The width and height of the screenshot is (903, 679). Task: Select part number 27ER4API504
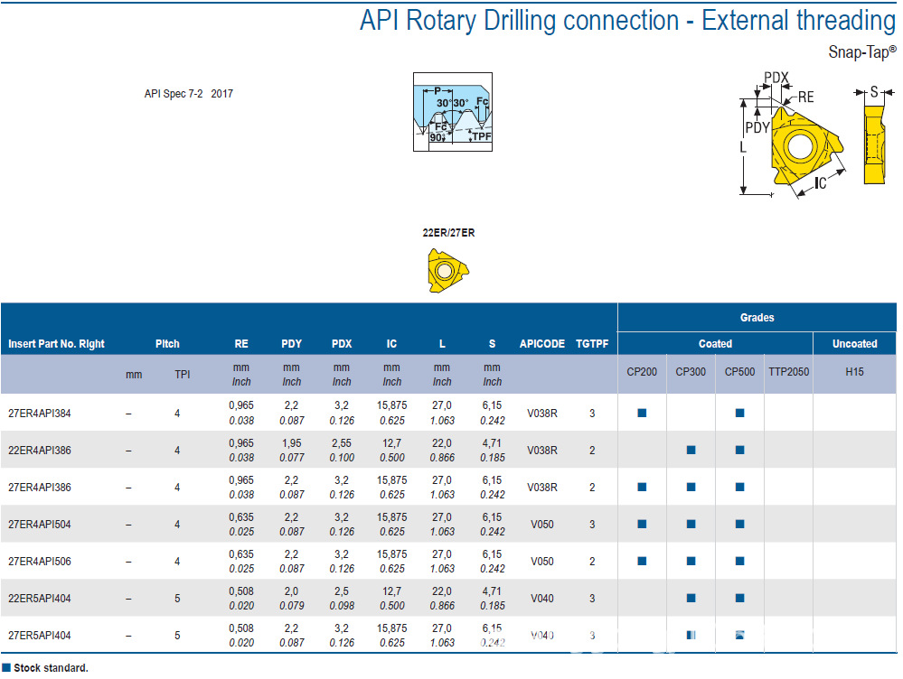(39, 525)
